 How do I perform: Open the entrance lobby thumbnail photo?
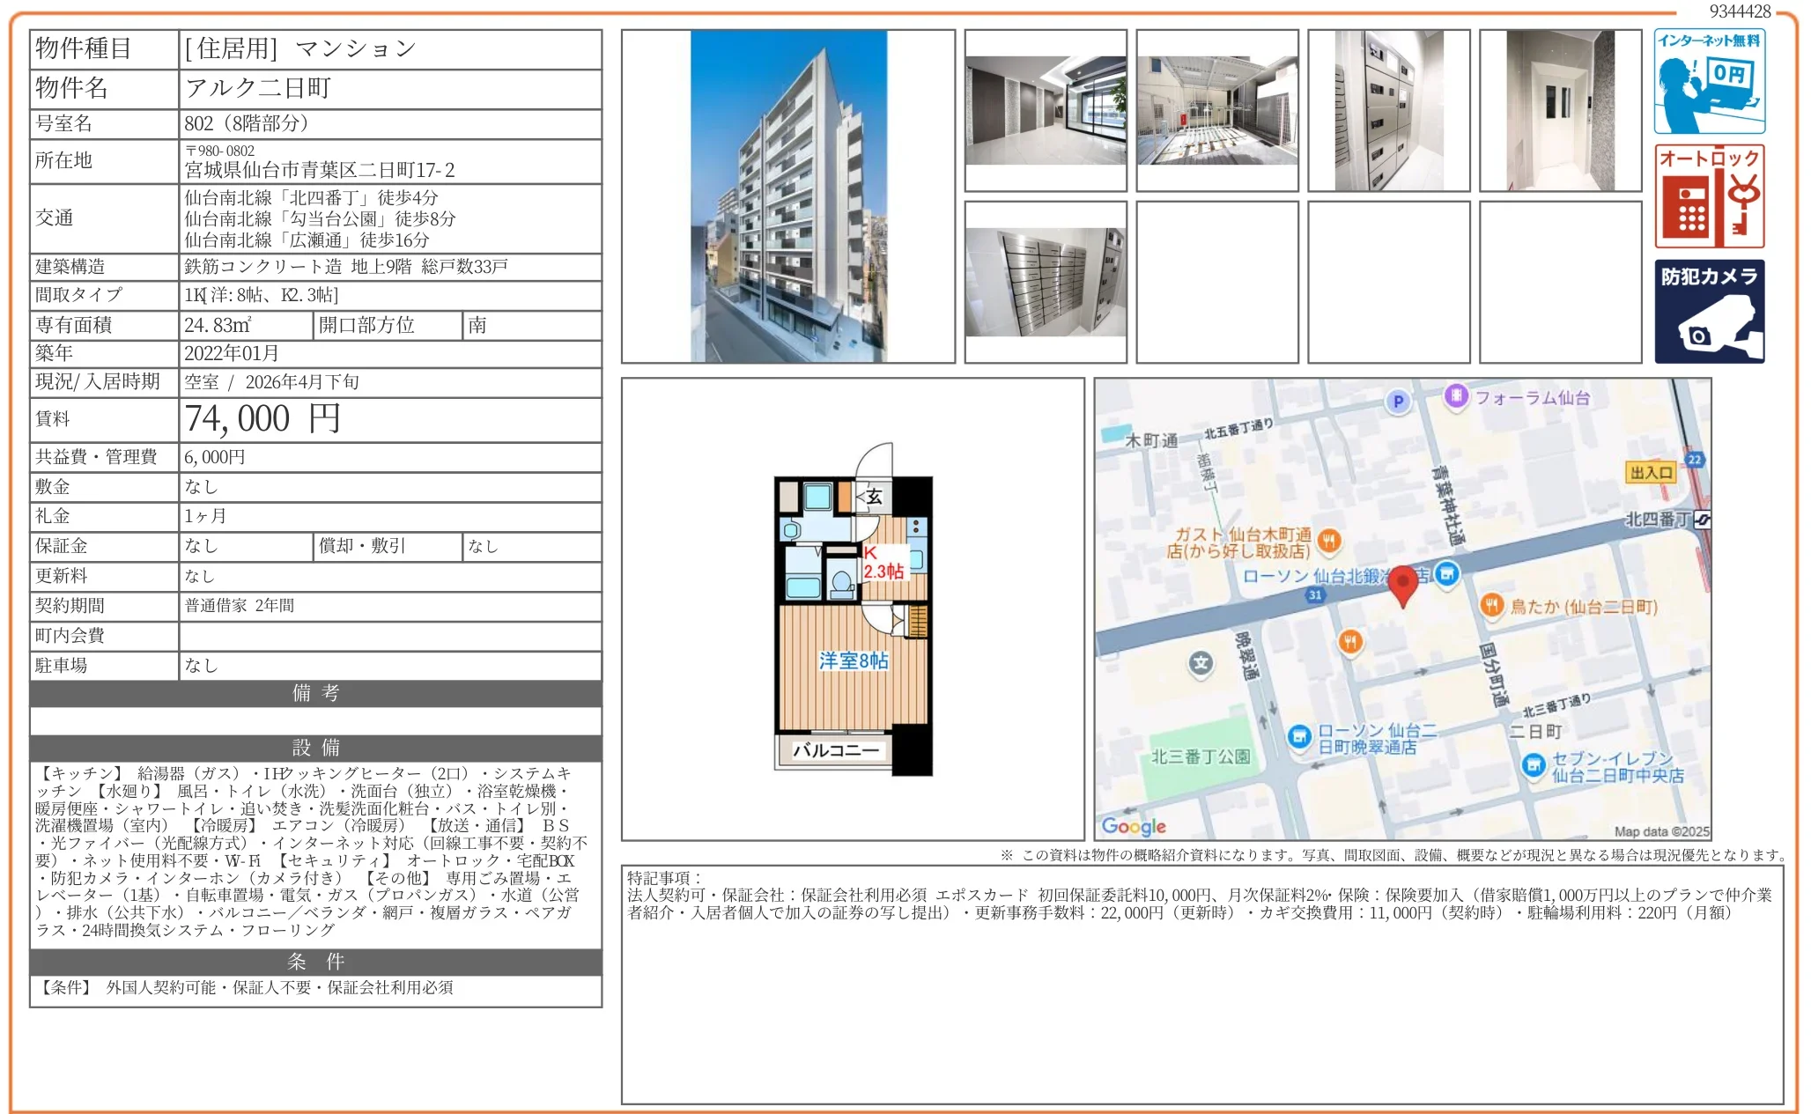pos(1045,110)
